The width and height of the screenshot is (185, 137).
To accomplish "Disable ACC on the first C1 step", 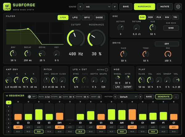I will [18, 127].
